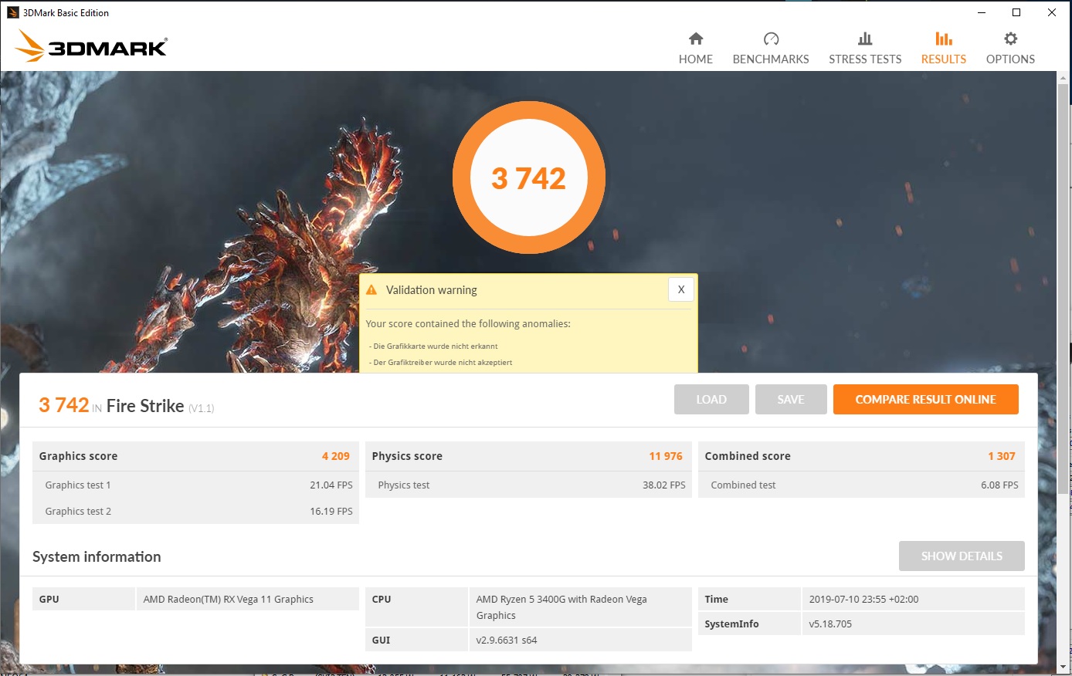Open the Stress Tests section
Image resolution: width=1072 pixels, height=676 pixels.
pyautogui.click(x=865, y=48)
